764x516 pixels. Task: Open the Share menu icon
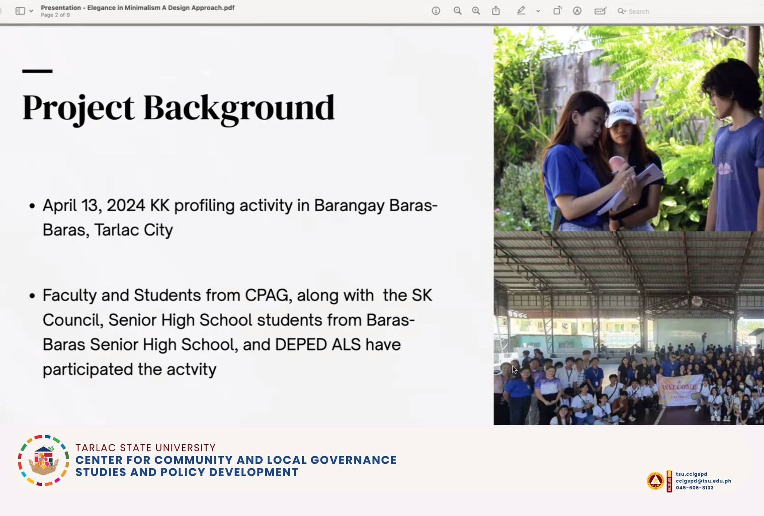496,11
